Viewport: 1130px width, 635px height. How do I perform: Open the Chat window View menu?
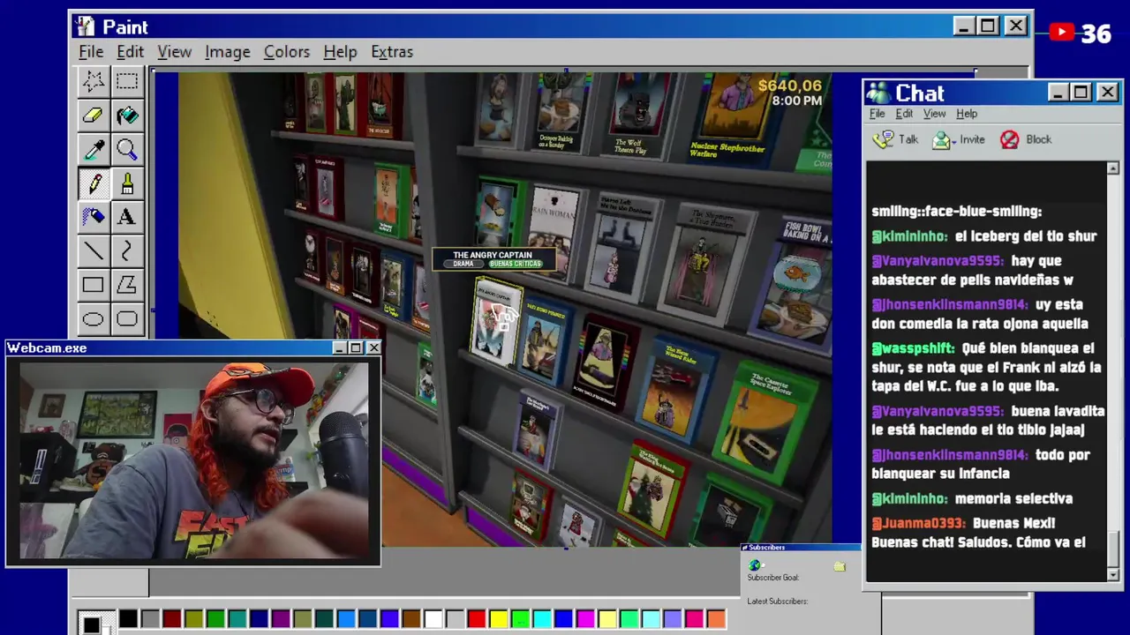(934, 114)
